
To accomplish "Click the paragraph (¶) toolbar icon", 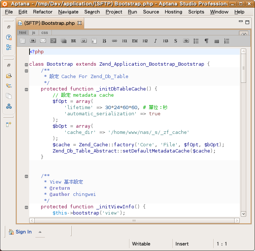I will click(206, 41).
